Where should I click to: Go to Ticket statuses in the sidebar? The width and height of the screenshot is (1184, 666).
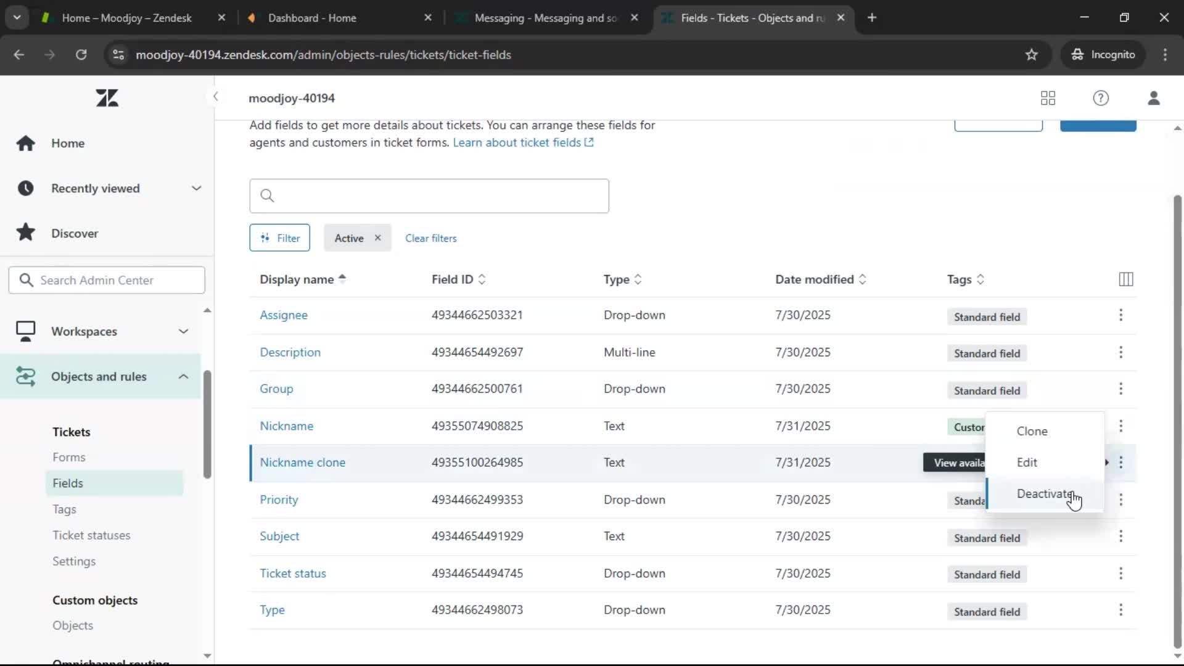click(x=91, y=535)
